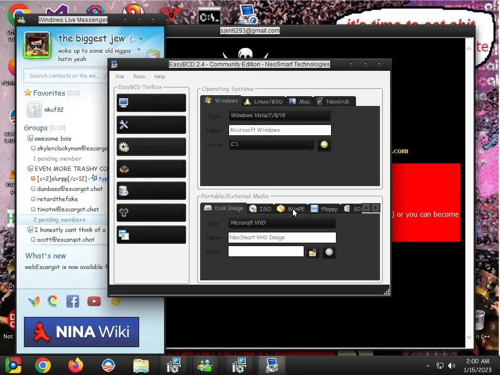Open File Explorer folder icon in taskbar
The width and height of the screenshot is (500, 375).
point(141,366)
